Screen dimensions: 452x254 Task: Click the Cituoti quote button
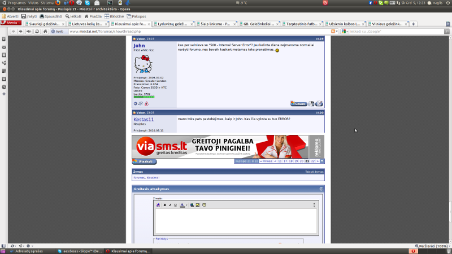point(299,104)
